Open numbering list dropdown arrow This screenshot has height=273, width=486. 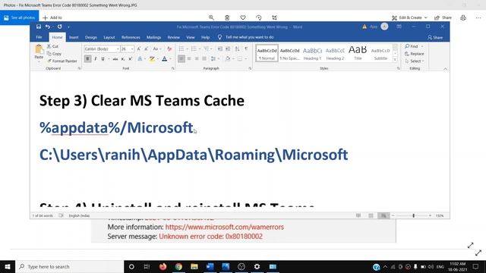click(x=200, y=49)
